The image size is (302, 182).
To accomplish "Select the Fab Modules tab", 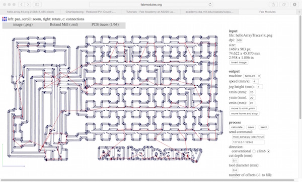I will pyautogui.click(x=267, y=12).
